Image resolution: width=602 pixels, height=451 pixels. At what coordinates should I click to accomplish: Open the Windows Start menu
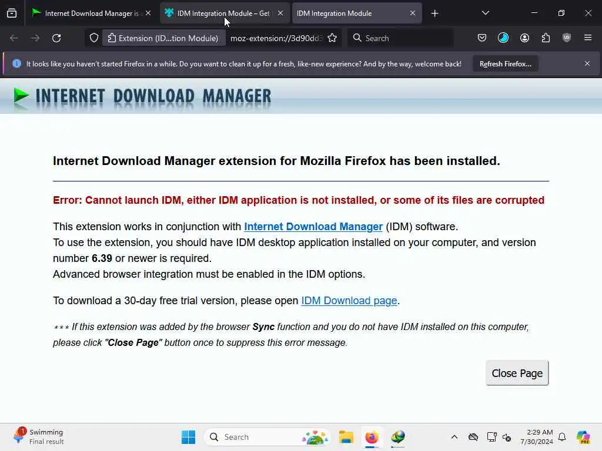click(188, 437)
